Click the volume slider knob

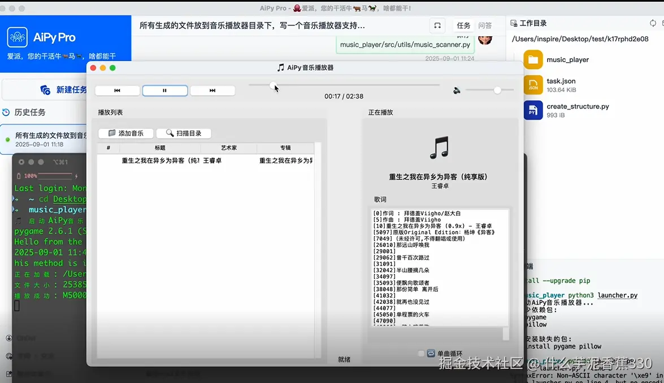497,90
